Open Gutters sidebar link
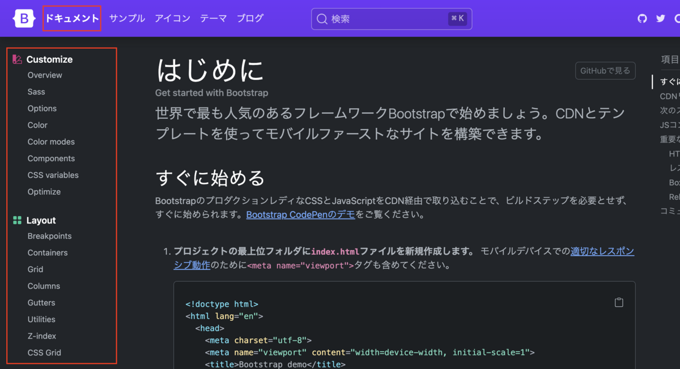The image size is (680, 369). tap(41, 303)
